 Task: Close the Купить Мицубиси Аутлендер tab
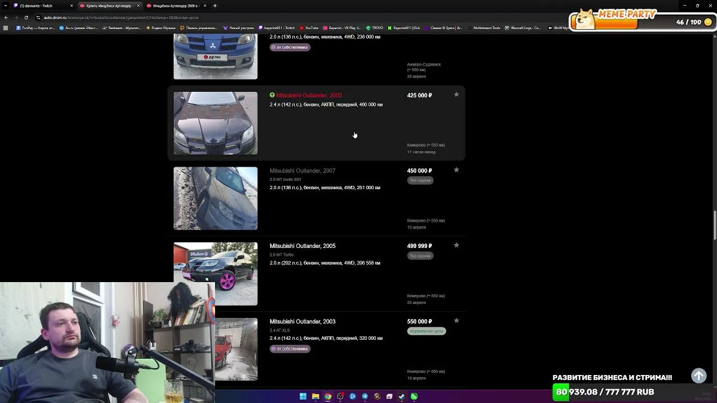(x=138, y=6)
